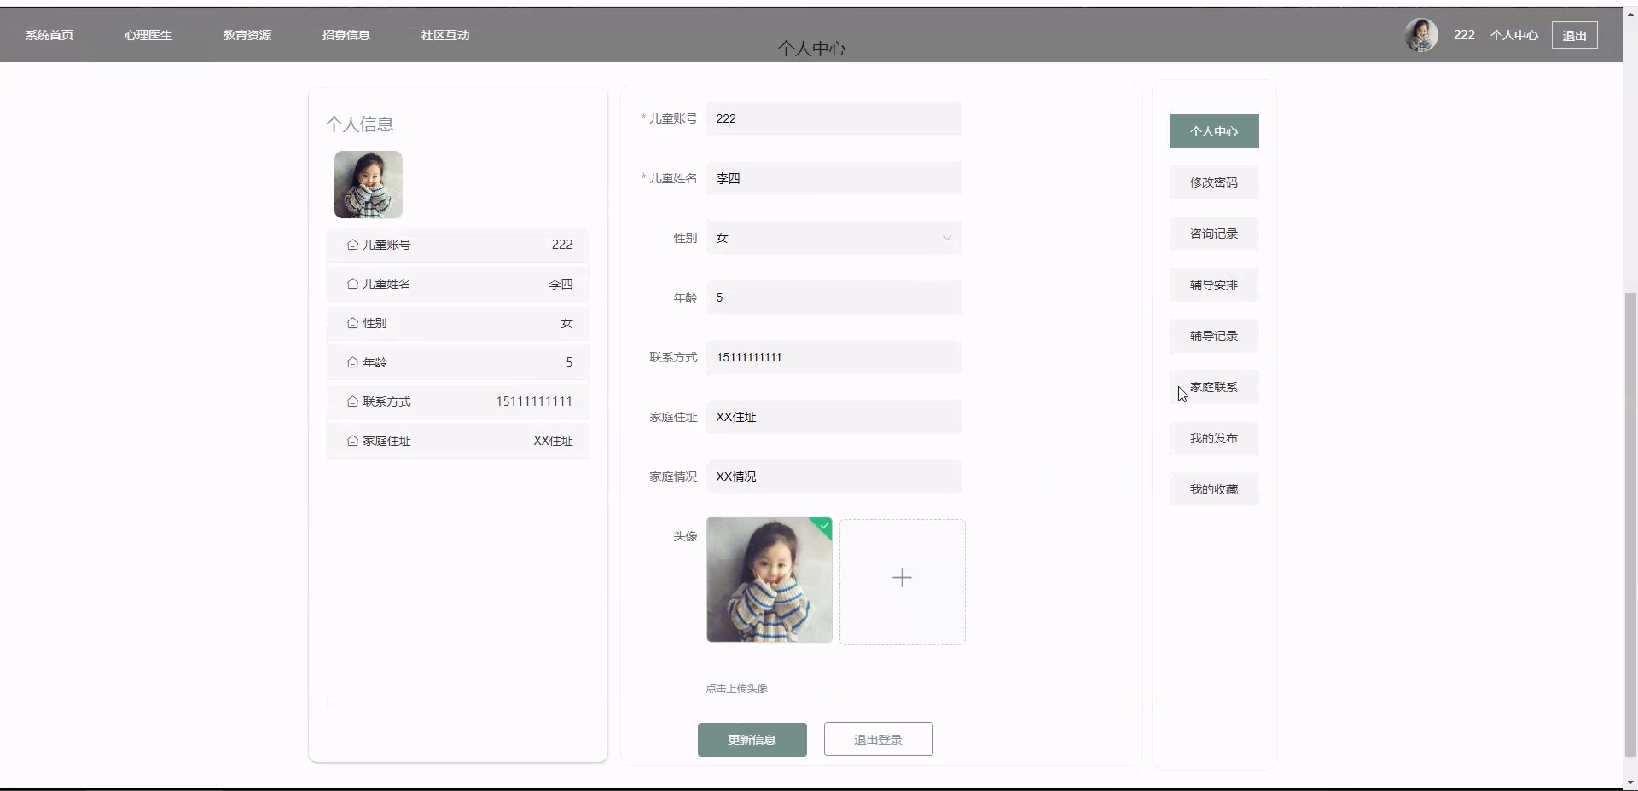Select the 辅导记录 sidebar tab
1638x791 pixels.
tap(1214, 336)
